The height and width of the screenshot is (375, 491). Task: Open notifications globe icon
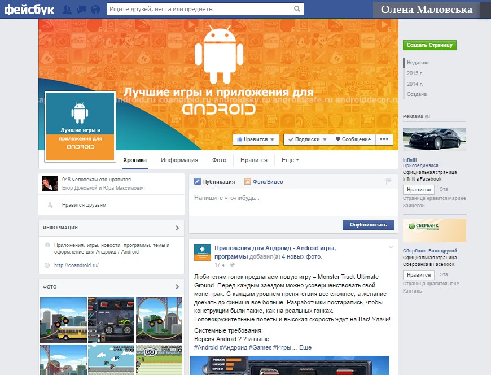tap(95, 10)
